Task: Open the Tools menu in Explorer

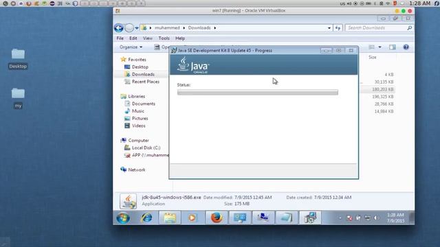Action: pos(164,38)
